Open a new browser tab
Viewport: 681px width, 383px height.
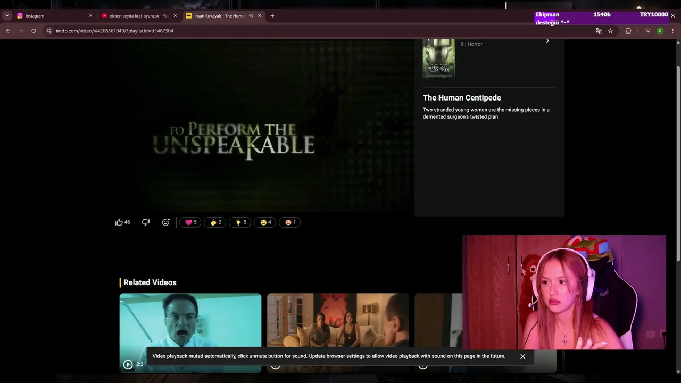tap(272, 16)
